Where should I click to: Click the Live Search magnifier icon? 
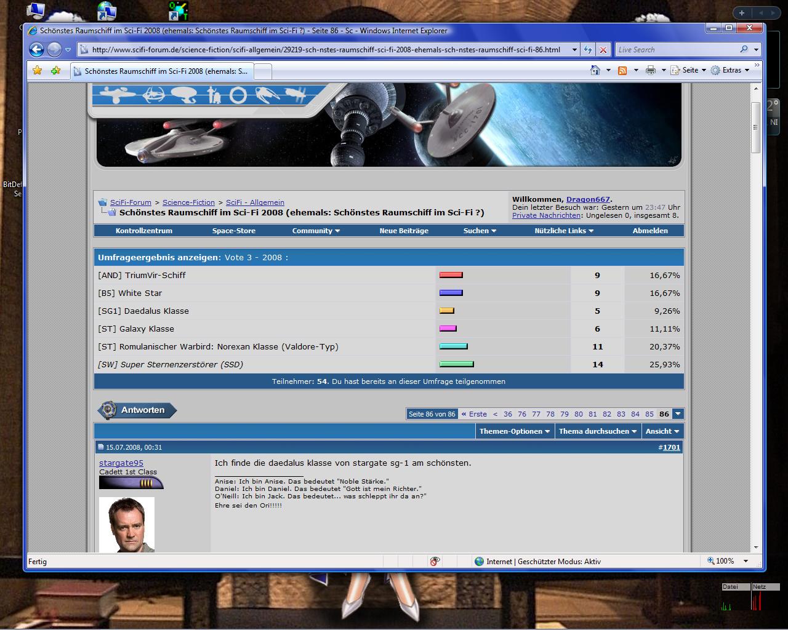coord(744,50)
